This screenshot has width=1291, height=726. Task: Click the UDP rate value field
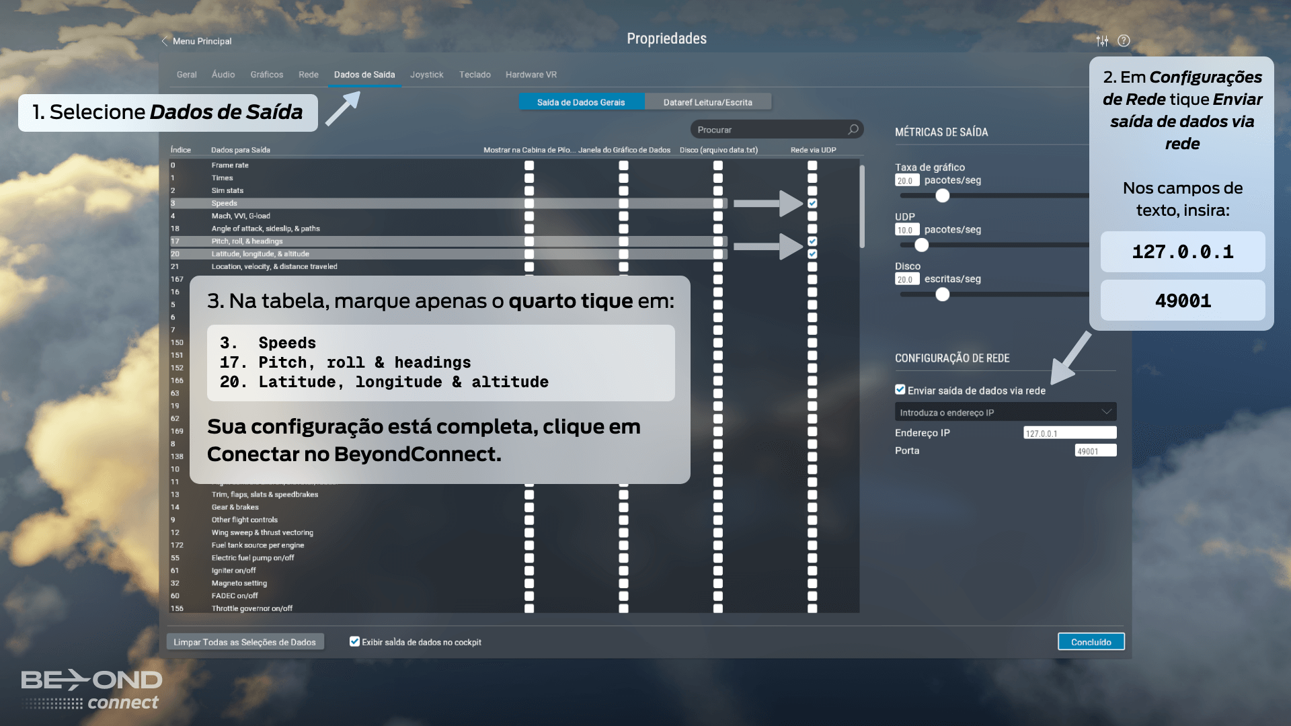coord(907,230)
